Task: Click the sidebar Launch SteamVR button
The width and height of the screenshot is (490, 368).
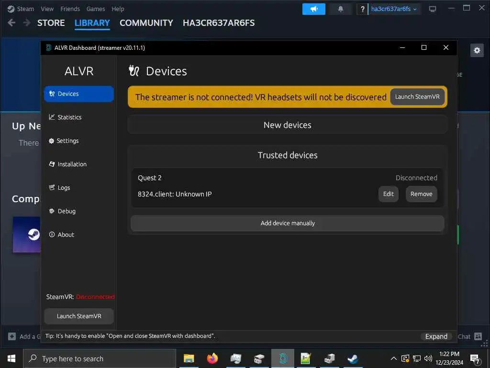Action: pyautogui.click(x=79, y=316)
